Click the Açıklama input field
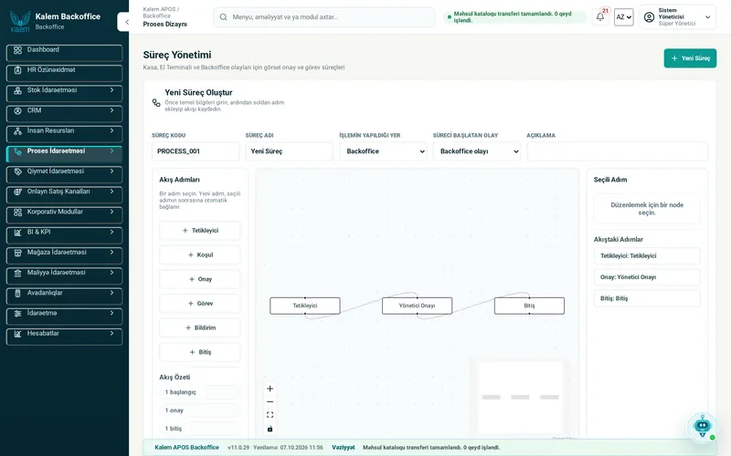 point(618,151)
